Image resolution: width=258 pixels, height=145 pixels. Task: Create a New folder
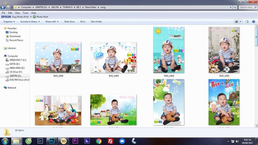(96, 21)
